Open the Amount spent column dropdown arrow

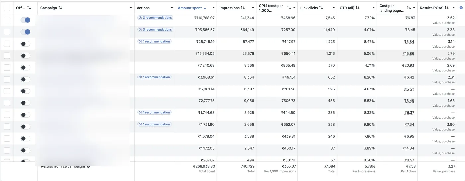click(x=213, y=8)
